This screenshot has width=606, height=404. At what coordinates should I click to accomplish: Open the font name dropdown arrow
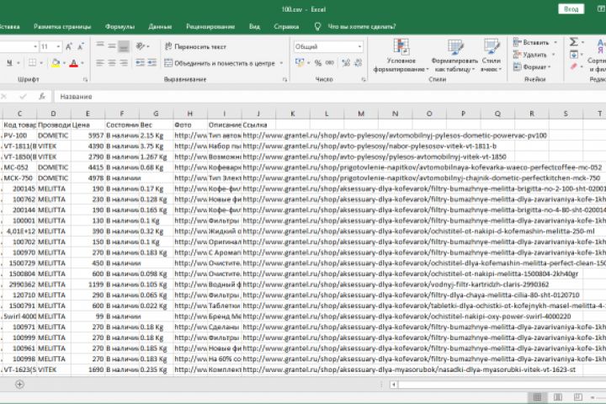(35, 47)
